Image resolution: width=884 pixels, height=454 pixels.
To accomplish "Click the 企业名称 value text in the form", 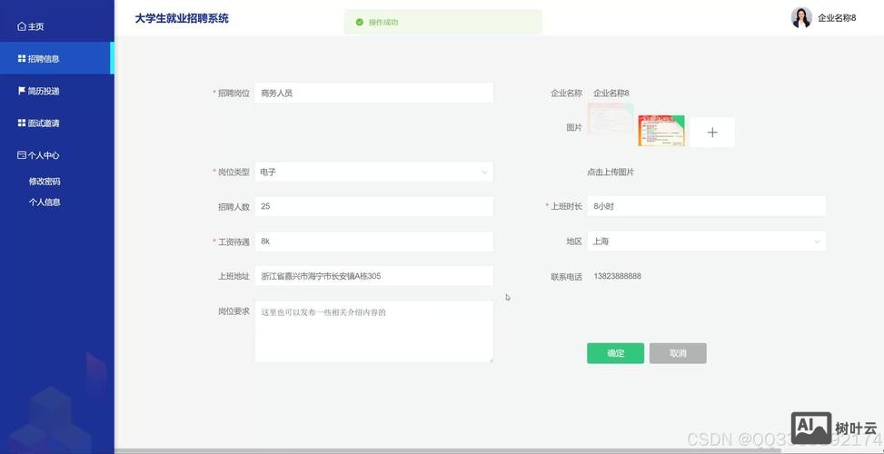I will [611, 93].
